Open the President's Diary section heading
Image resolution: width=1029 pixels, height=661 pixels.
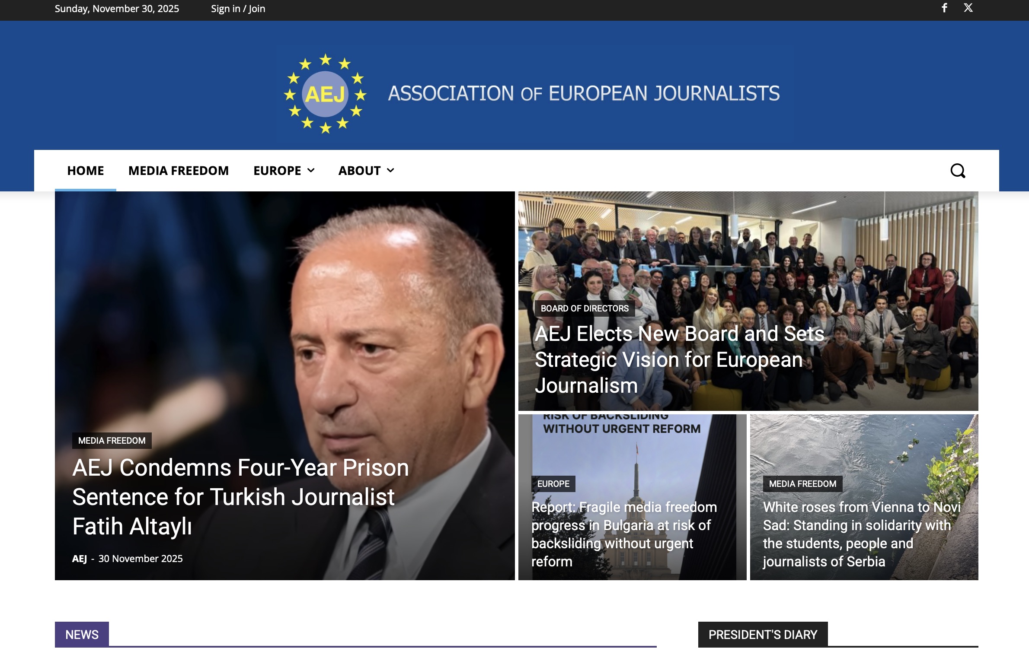[x=763, y=634]
